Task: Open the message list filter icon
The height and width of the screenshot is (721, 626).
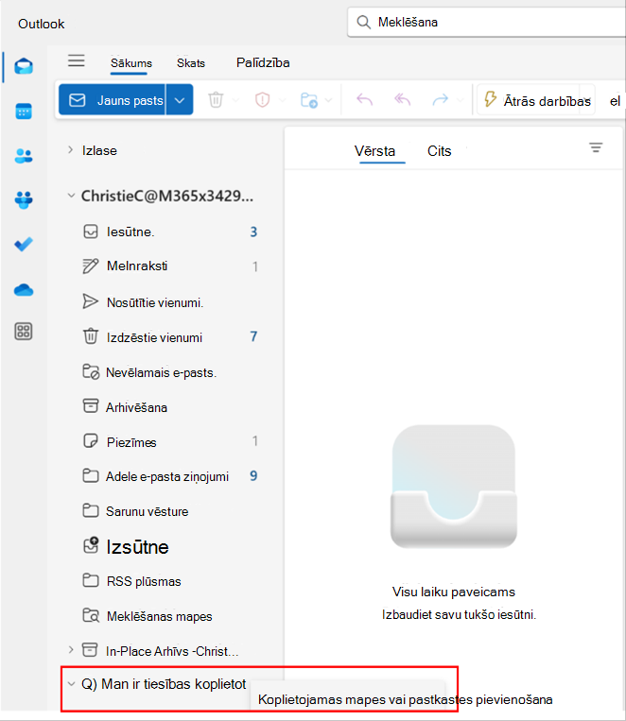Action: (596, 147)
